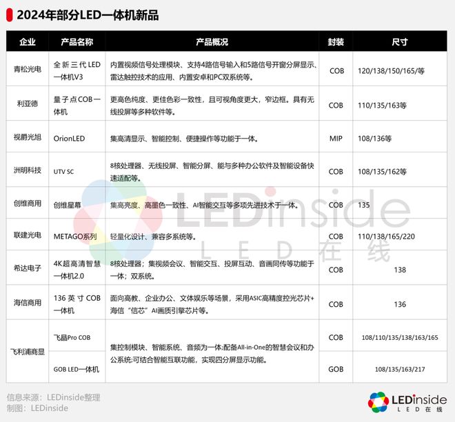Click the "产品概况" column header
Image resolution: width=455 pixels, height=422 pixels.
pyautogui.click(x=212, y=42)
